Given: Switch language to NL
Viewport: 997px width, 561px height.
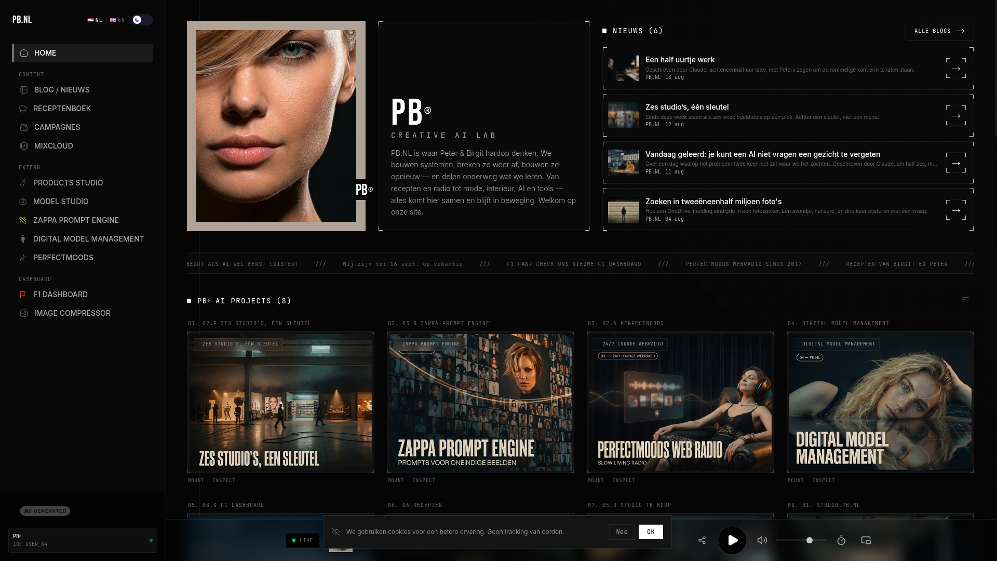Looking at the screenshot, I should coord(95,20).
